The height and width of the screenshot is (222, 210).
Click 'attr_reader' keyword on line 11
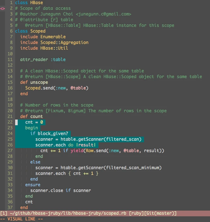pyautogui.click(x=34, y=59)
